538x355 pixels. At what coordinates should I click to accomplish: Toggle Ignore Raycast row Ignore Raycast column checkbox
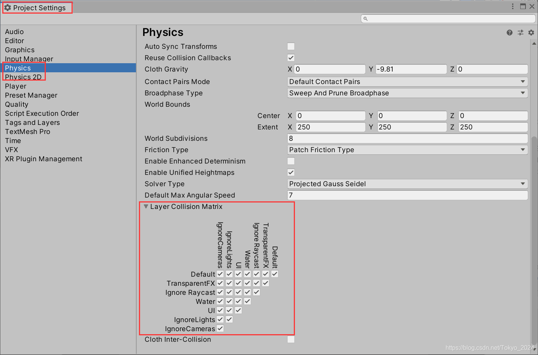point(257,292)
